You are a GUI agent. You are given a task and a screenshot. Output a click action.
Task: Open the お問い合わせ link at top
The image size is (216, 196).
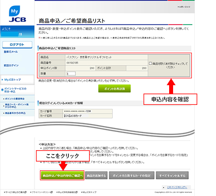pos(184,7)
